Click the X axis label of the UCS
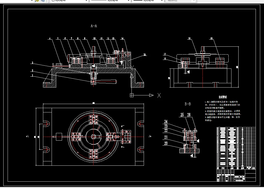The width and height of the screenshot is (264, 188). pos(159,95)
